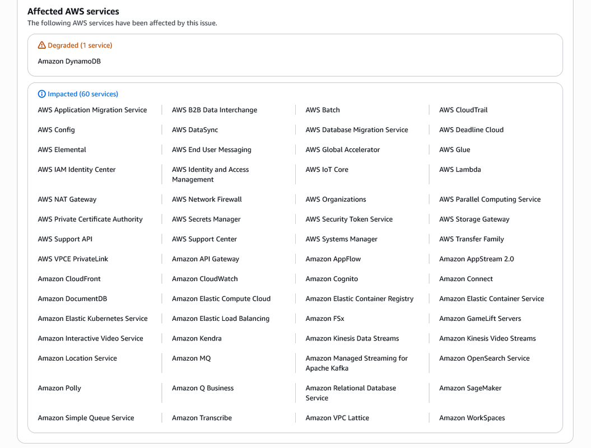The width and height of the screenshot is (591, 448).
Task: Select Amazon API Gateway
Action: (206, 259)
